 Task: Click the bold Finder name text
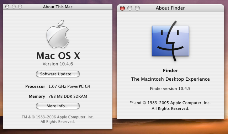click(170, 71)
